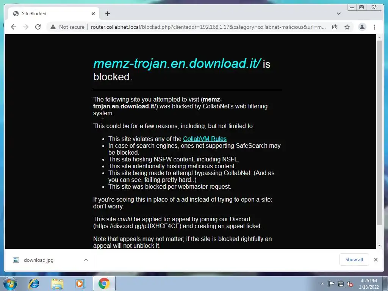Click the Not secure warning icon
Viewport: 388px width, 291px height.
53,27
